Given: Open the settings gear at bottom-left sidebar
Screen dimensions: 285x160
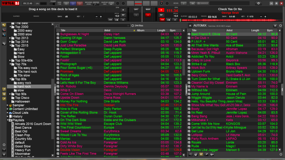Looking at the screenshot, I should [4, 145].
